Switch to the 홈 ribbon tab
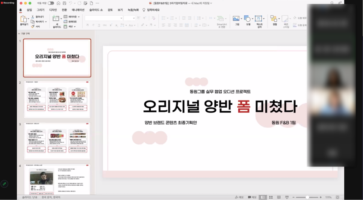This screenshot has width=363, height=200. 21,10
